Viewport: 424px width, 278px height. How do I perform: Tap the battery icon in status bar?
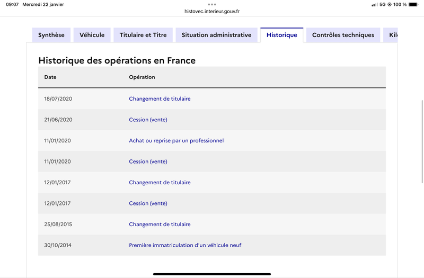tap(413, 4)
